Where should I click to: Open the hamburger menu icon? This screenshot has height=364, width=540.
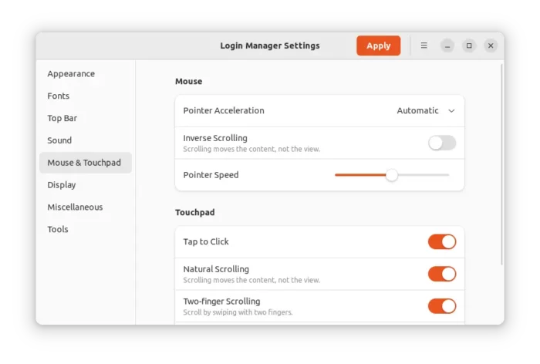[x=424, y=45]
